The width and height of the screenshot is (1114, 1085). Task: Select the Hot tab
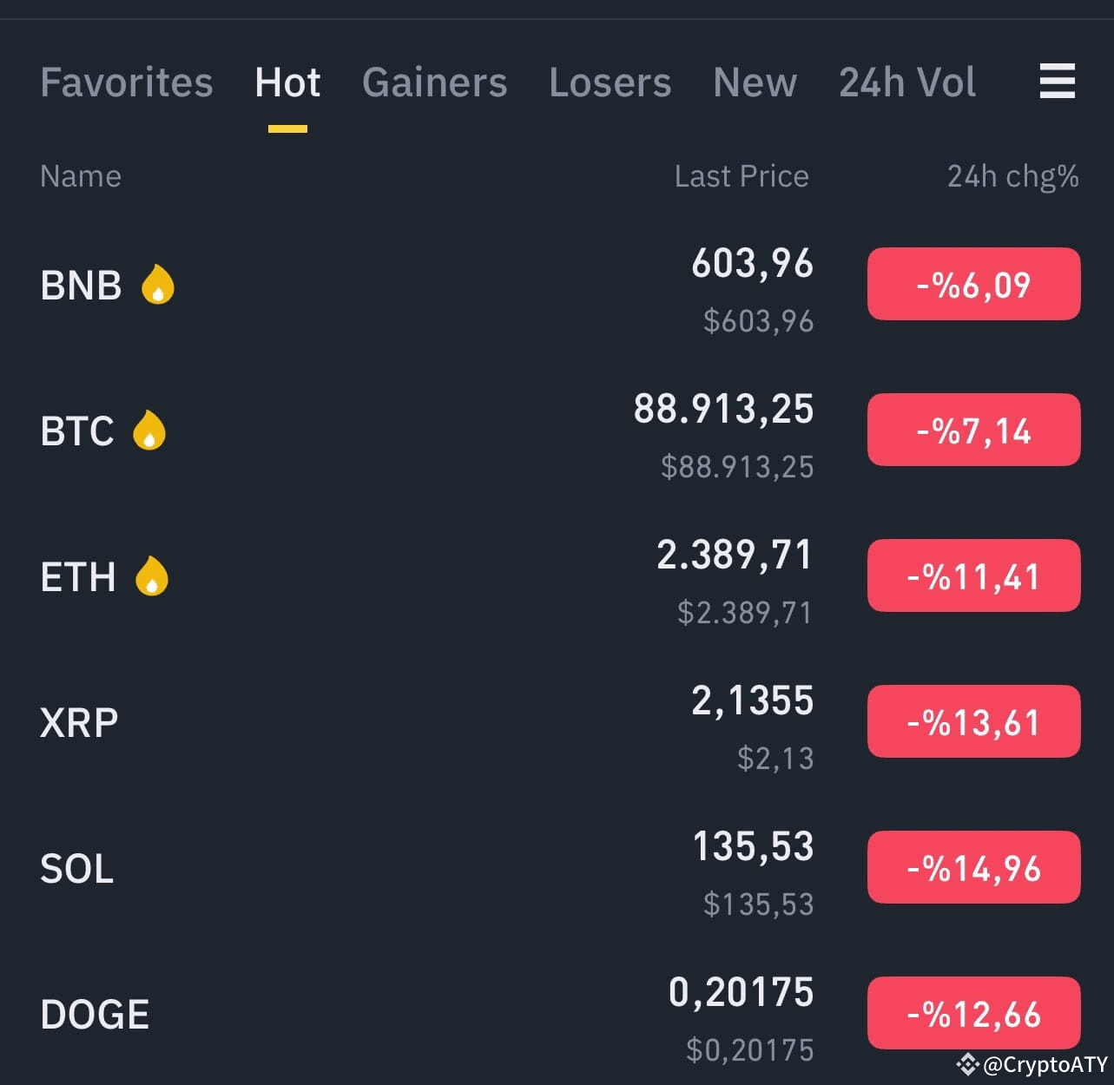287,82
